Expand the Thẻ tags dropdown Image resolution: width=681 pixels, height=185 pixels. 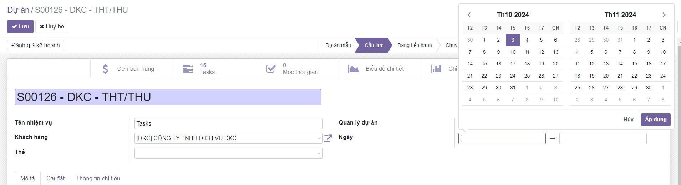click(x=319, y=153)
